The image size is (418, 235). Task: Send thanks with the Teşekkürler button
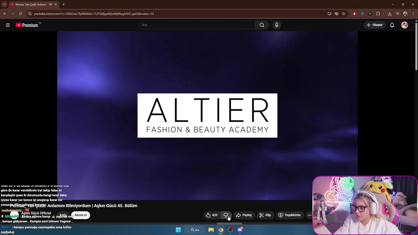coord(290,215)
